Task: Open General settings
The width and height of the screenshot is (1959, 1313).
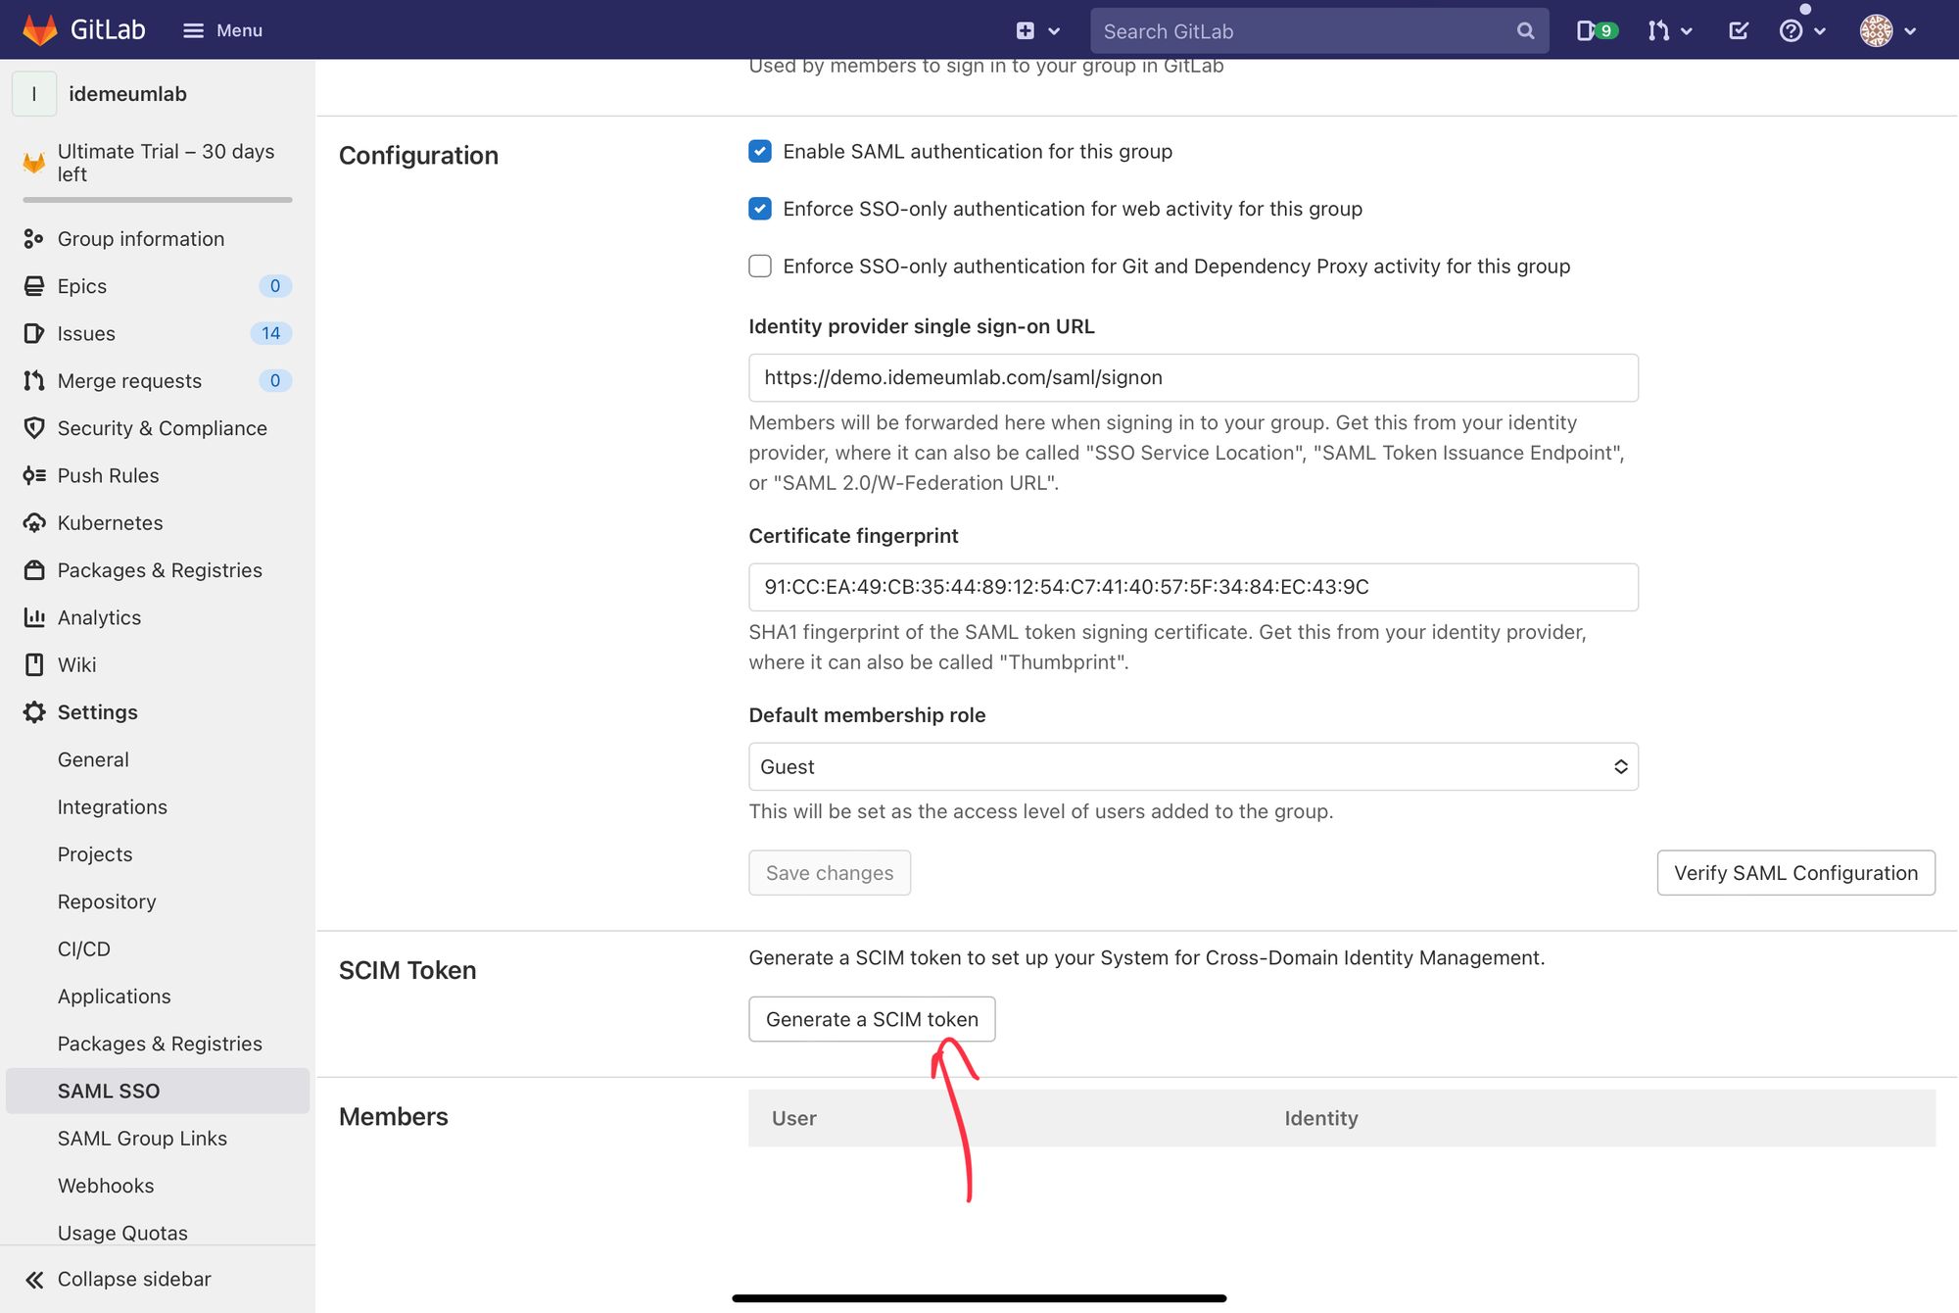Action: click(93, 759)
